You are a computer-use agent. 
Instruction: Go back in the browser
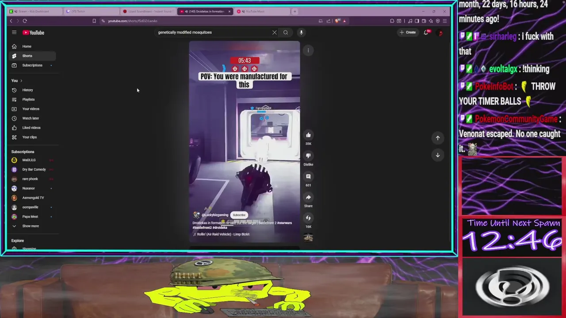pos(11,21)
